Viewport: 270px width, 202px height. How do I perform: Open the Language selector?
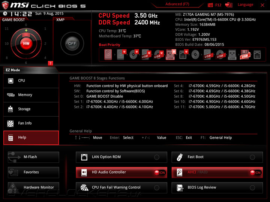tap(245, 5)
